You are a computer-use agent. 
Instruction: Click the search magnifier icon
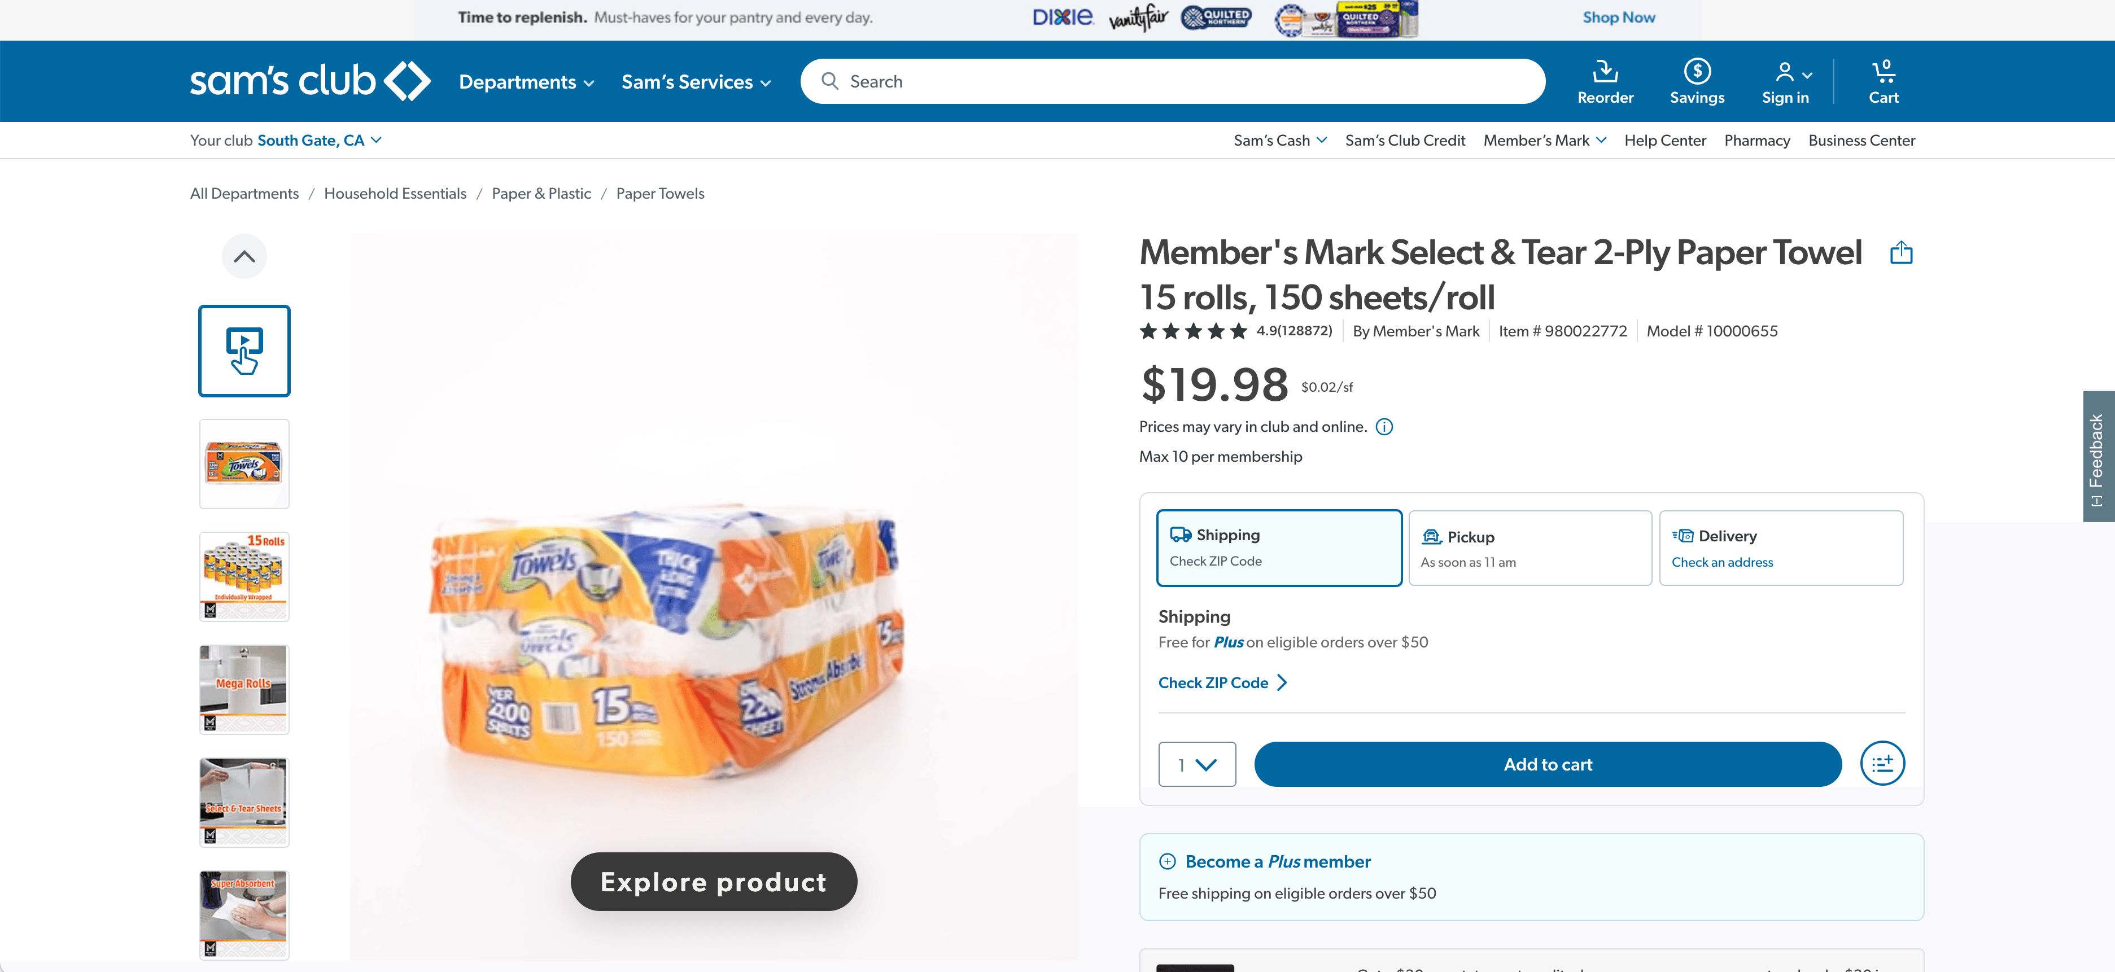(x=830, y=81)
